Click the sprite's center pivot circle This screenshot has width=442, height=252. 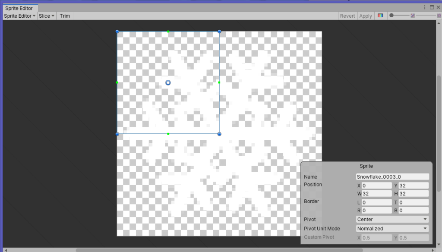pyautogui.click(x=168, y=82)
